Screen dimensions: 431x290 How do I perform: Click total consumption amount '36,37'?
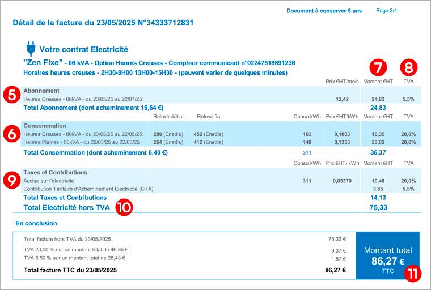[378, 153]
